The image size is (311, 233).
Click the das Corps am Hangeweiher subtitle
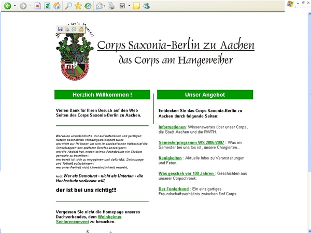click(x=176, y=60)
